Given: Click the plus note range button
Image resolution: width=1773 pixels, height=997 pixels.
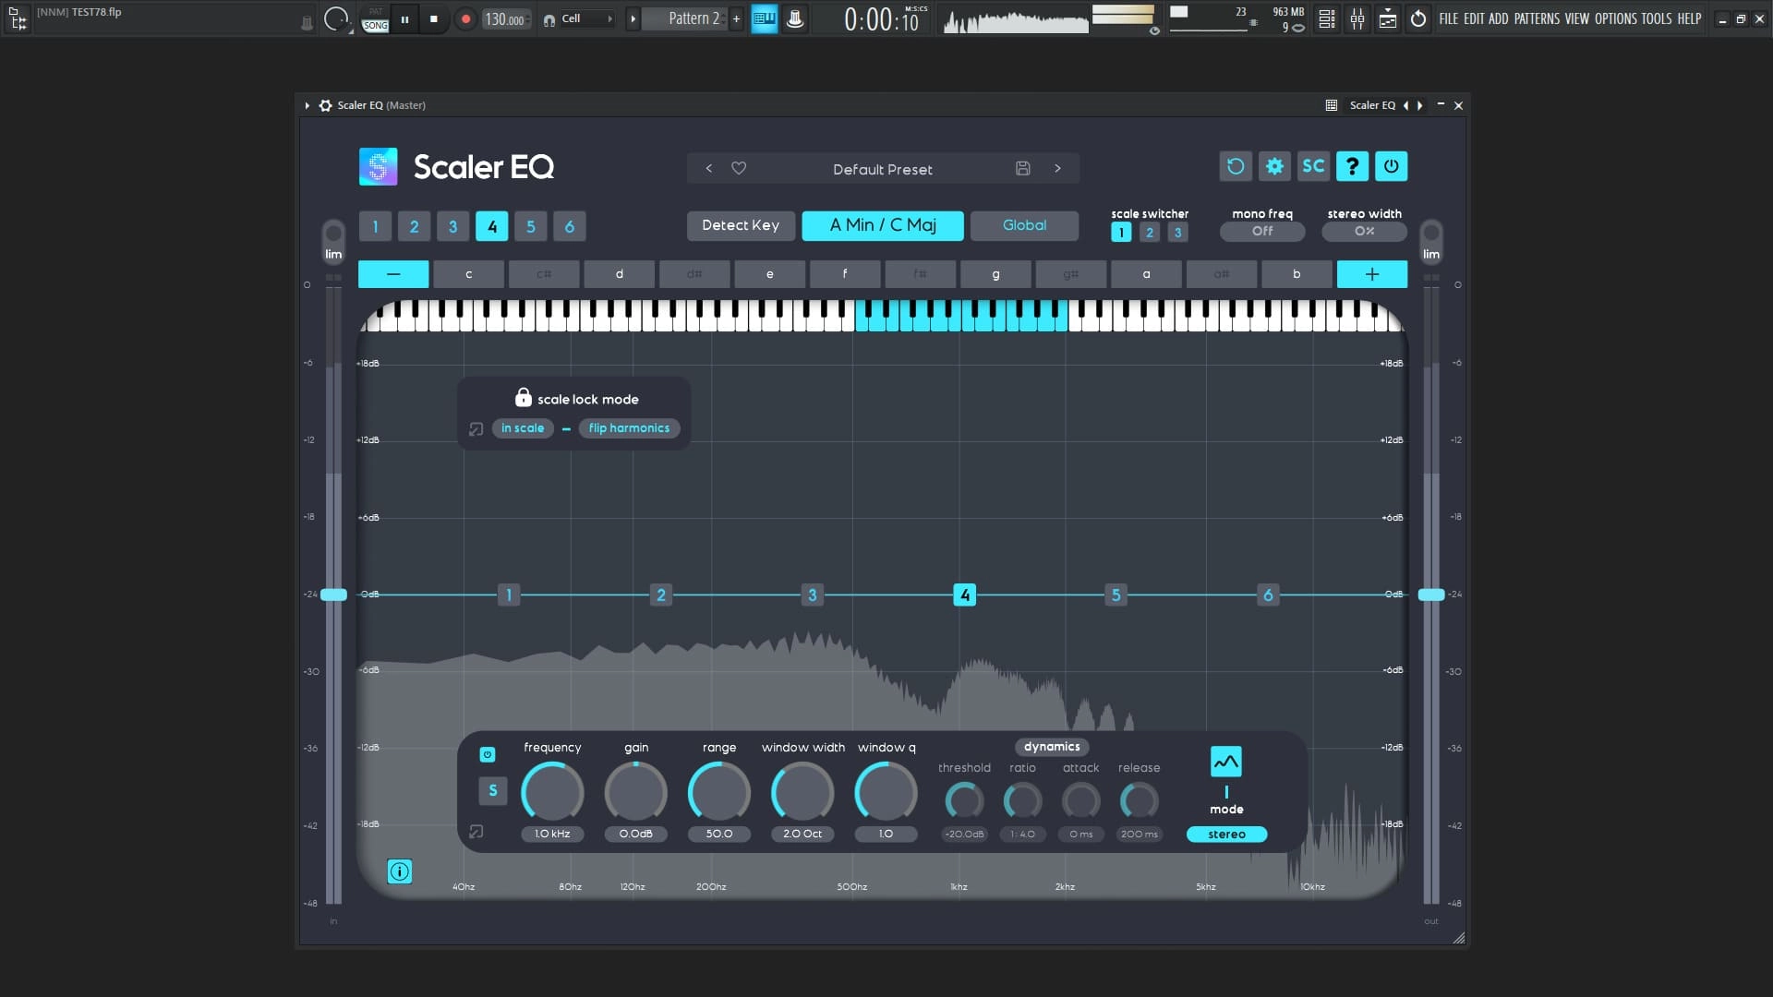Looking at the screenshot, I should click(x=1372, y=274).
